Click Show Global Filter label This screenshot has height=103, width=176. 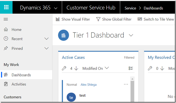117,19
